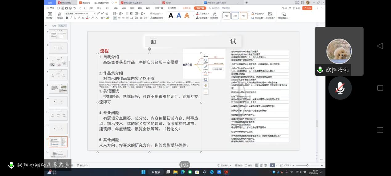Switch to the 动画 animation ribbon tab
The width and height of the screenshot is (391, 176).
click(124, 8)
